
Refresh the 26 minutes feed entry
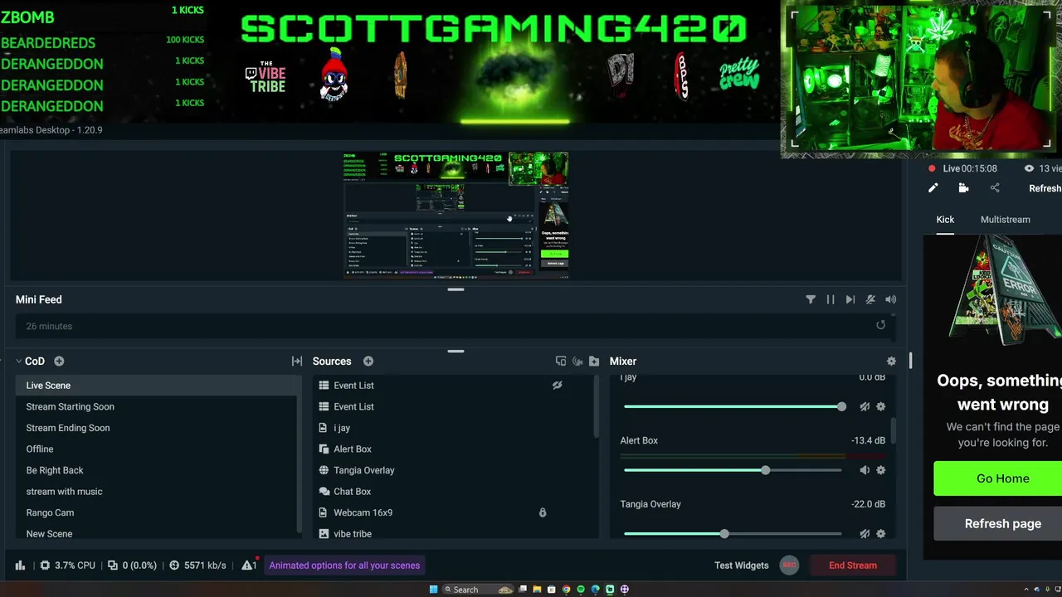point(880,325)
